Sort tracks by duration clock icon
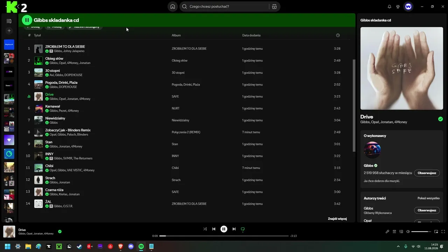The width and height of the screenshot is (448, 252). 338,35
